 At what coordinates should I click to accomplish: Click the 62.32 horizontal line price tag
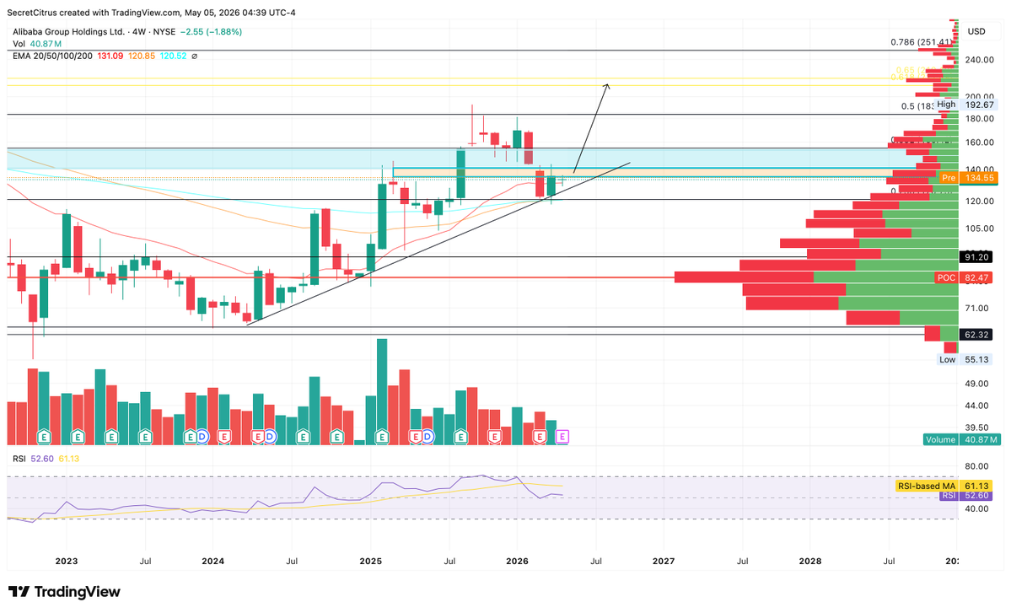[x=976, y=335]
